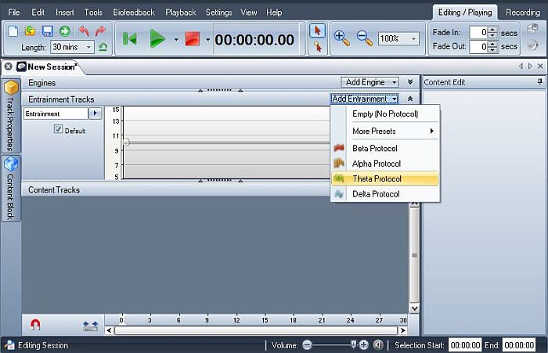Screen dimensions: 548x353
Task: Stop playback with the red square
Action: click(193, 39)
